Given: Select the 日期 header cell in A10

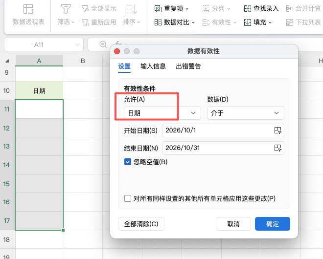Looking at the screenshot, I should [39, 91].
